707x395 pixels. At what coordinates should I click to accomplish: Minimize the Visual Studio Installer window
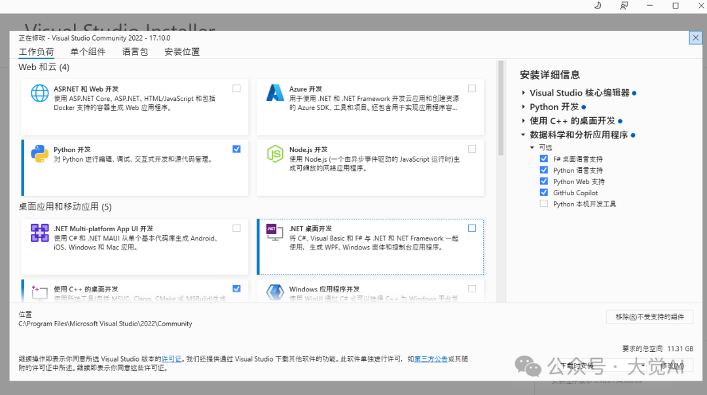650,5
